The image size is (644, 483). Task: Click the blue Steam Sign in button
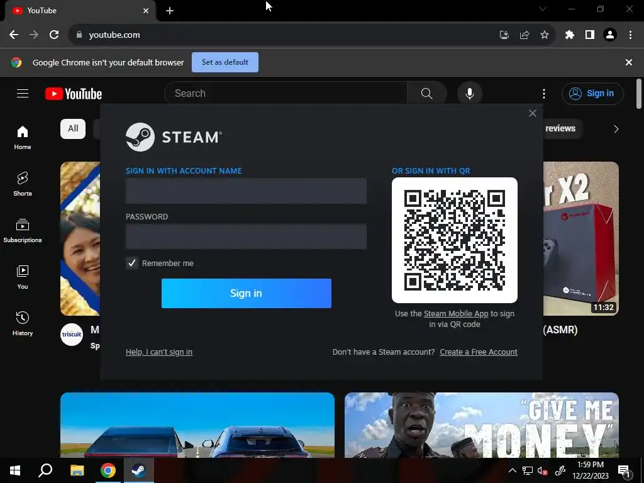(x=247, y=293)
